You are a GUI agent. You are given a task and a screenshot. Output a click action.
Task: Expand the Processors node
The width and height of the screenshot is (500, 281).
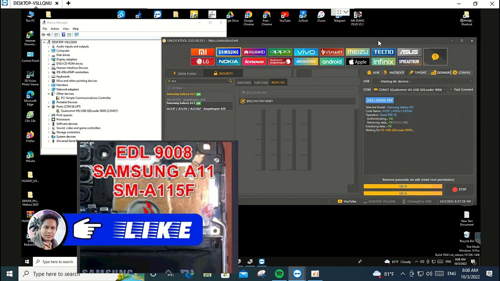(x=49, y=119)
